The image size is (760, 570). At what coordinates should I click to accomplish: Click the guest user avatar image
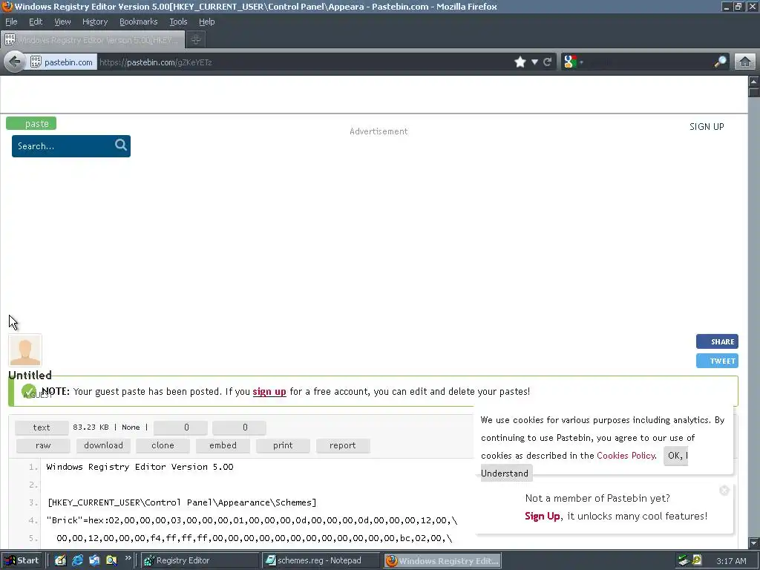(25, 350)
